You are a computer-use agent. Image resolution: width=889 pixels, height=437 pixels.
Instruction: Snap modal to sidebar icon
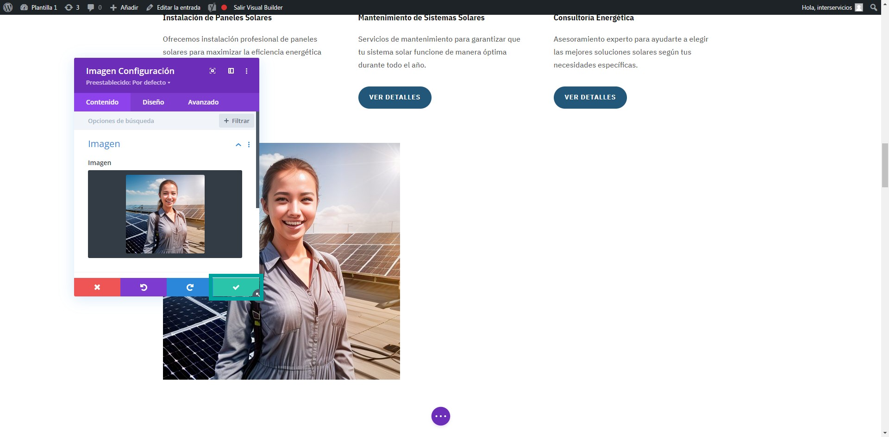click(231, 71)
